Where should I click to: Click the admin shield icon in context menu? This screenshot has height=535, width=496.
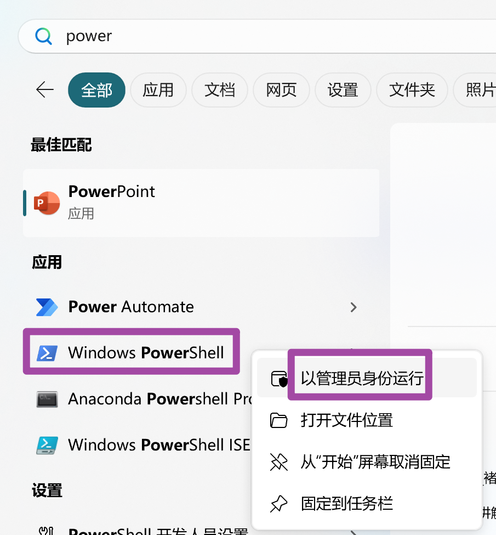click(279, 379)
